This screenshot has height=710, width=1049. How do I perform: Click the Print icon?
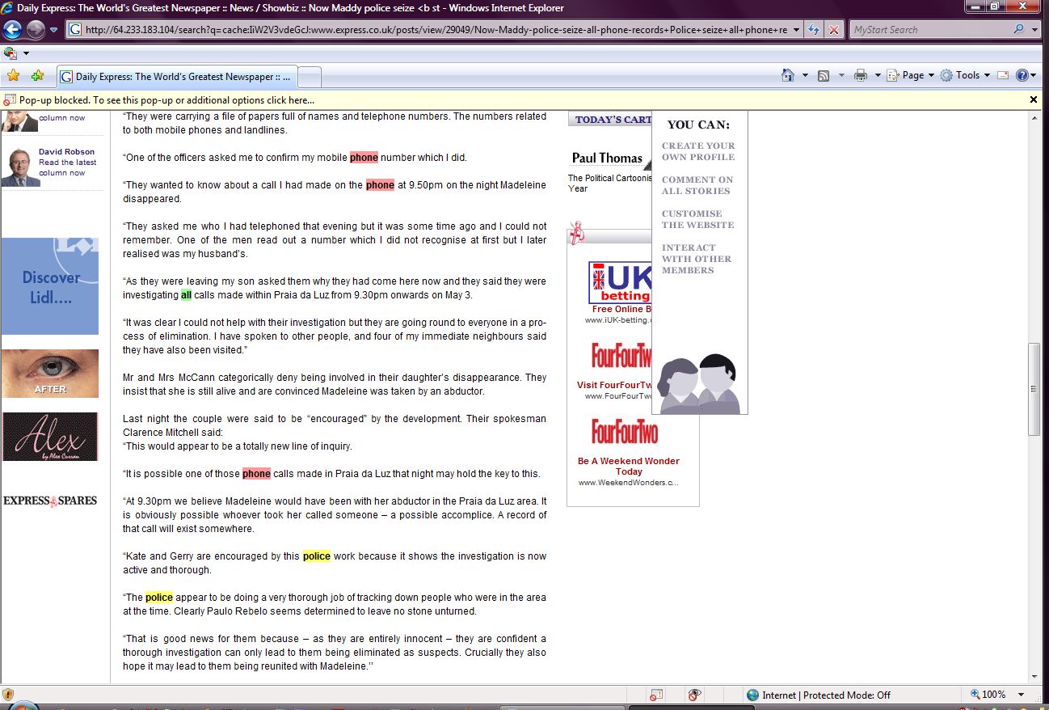click(860, 75)
